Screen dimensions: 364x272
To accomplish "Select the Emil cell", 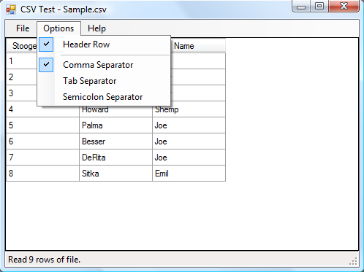I will (x=189, y=174).
